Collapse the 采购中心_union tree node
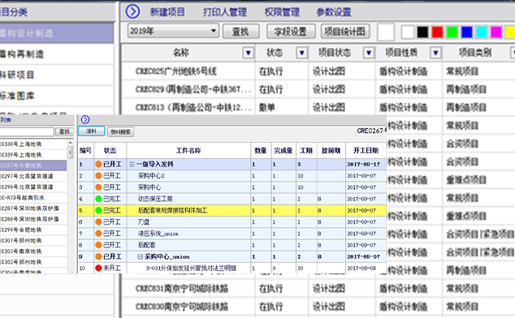This screenshot has width=515, height=318. pos(141,256)
